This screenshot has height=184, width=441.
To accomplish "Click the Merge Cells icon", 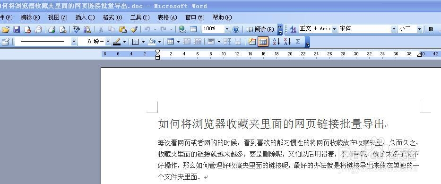I will tap(187, 42).
